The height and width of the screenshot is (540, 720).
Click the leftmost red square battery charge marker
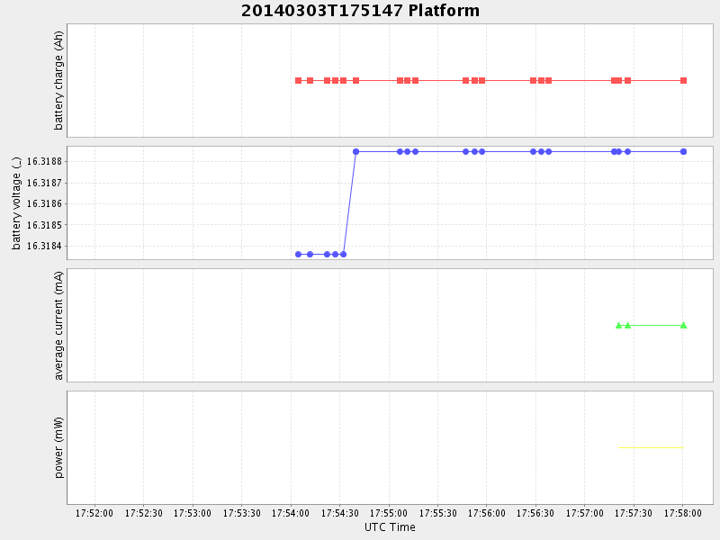299,81
